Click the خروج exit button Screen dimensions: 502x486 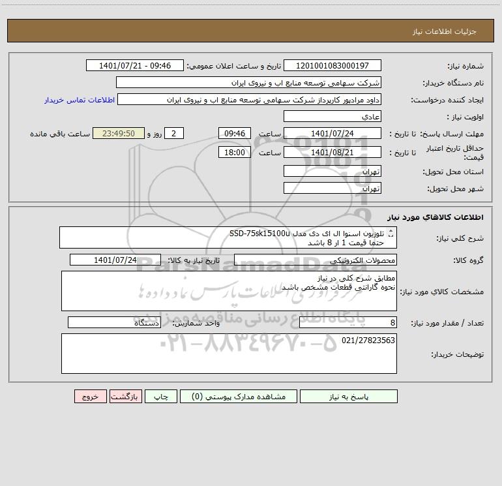90,397
